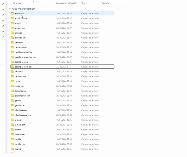Click the aragon folder icon
The width and height of the screenshot is (187, 157).
point(13,23)
